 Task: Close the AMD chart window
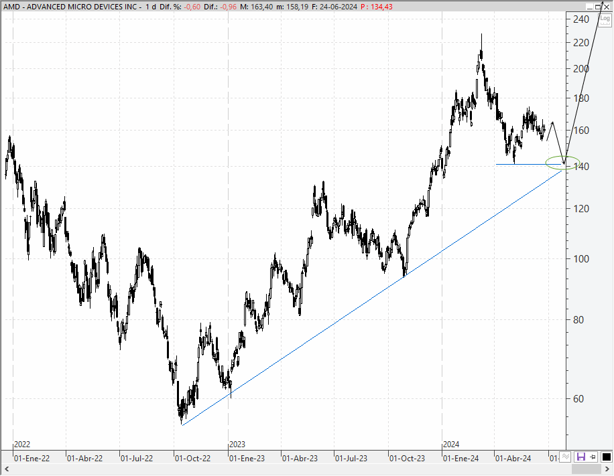coord(607,7)
